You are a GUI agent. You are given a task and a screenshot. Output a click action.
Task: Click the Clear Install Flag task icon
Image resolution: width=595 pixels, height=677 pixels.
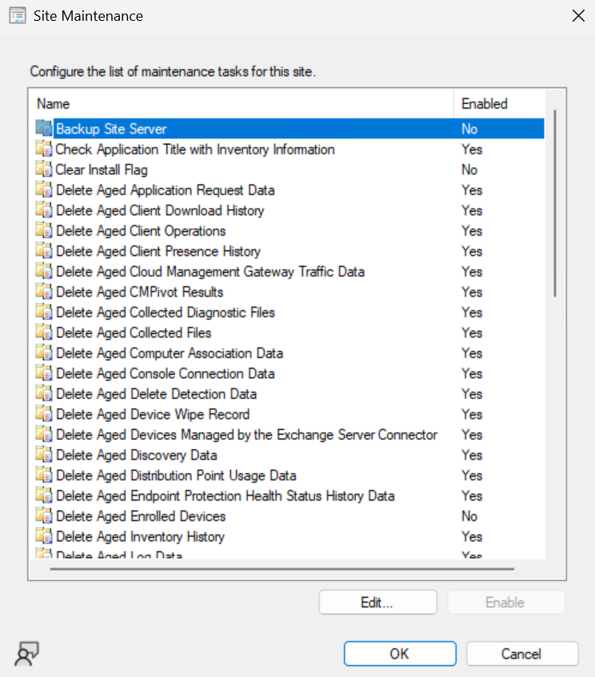tap(44, 169)
